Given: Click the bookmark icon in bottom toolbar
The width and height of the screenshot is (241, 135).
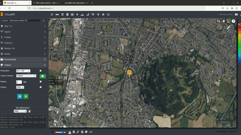Looking at the screenshot, I should coord(74,132).
